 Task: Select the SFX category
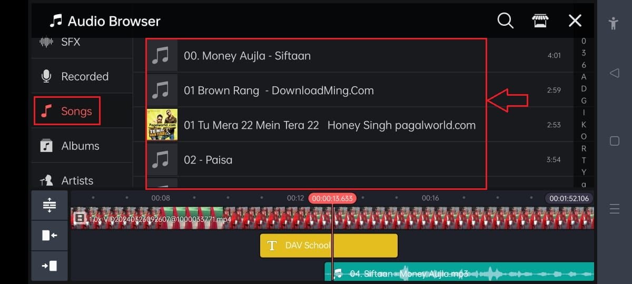[71, 42]
